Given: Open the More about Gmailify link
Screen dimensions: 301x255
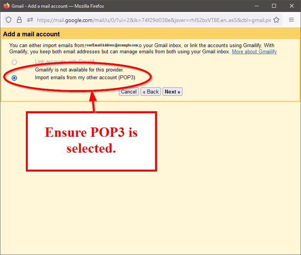Looking at the screenshot, I should [254, 52].
